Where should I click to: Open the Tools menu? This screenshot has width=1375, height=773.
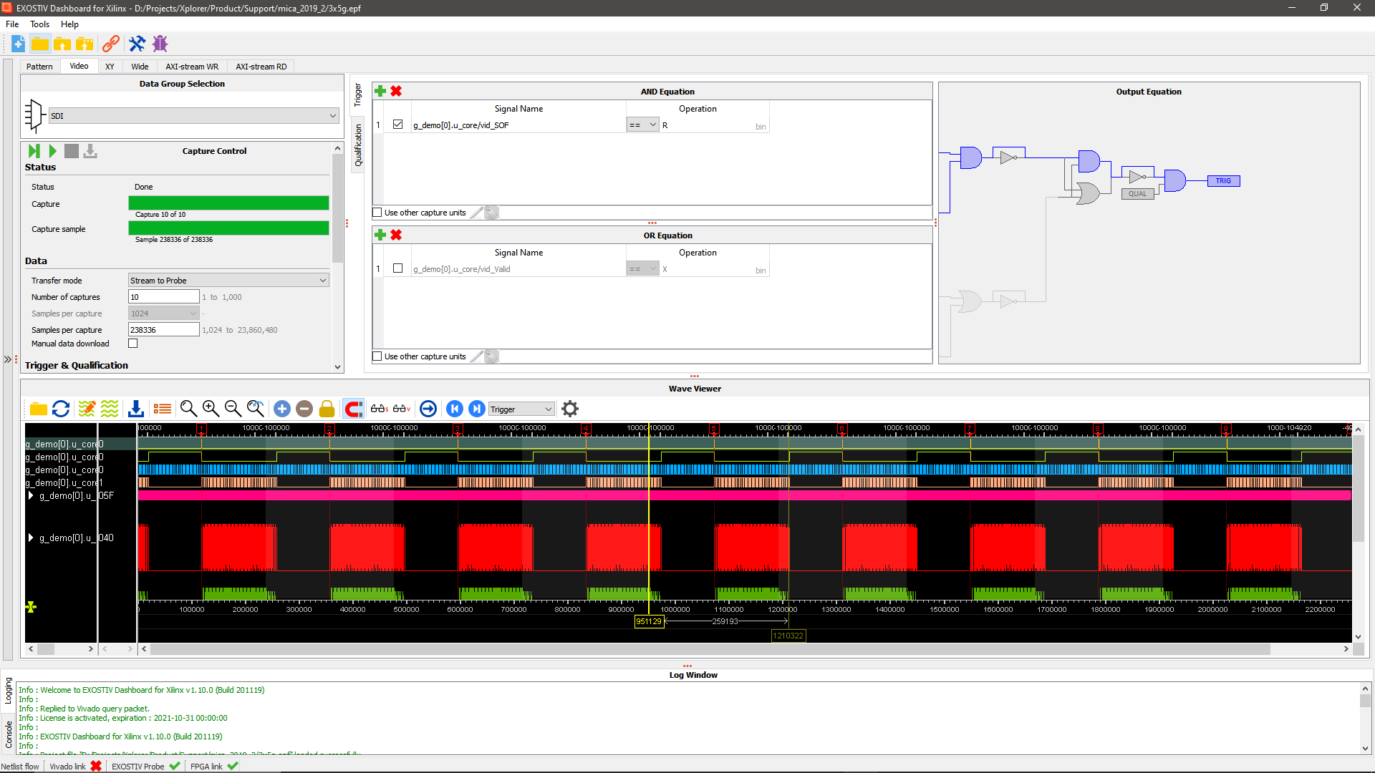39,24
